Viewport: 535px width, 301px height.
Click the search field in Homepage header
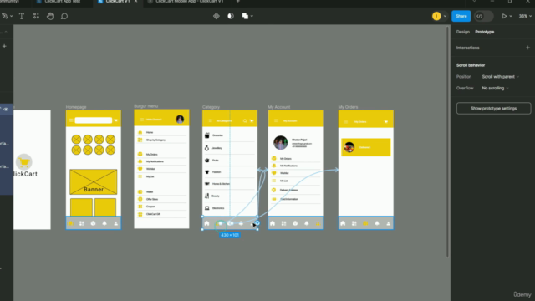93,120
